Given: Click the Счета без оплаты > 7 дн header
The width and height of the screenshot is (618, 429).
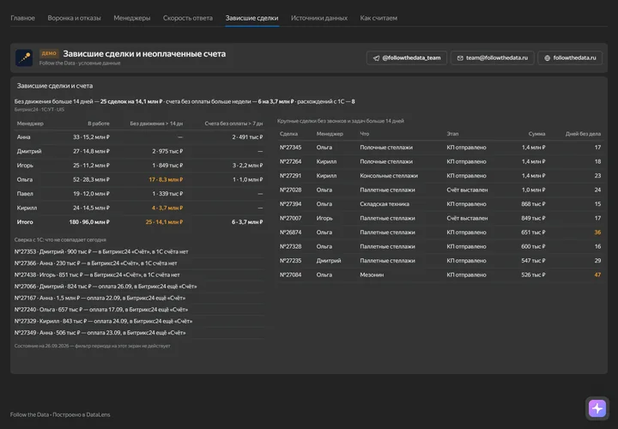Looking at the screenshot, I should pyautogui.click(x=233, y=124).
